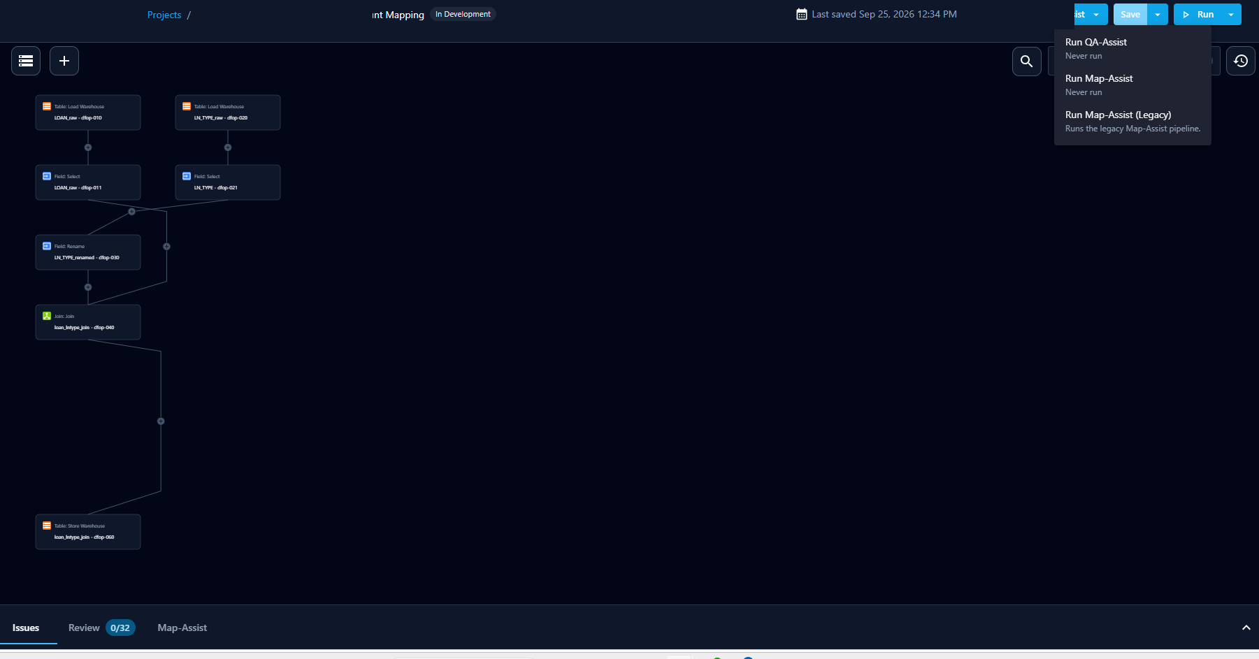
Task: Select the LOAN_raw - dfop-011 node
Action: point(88,182)
